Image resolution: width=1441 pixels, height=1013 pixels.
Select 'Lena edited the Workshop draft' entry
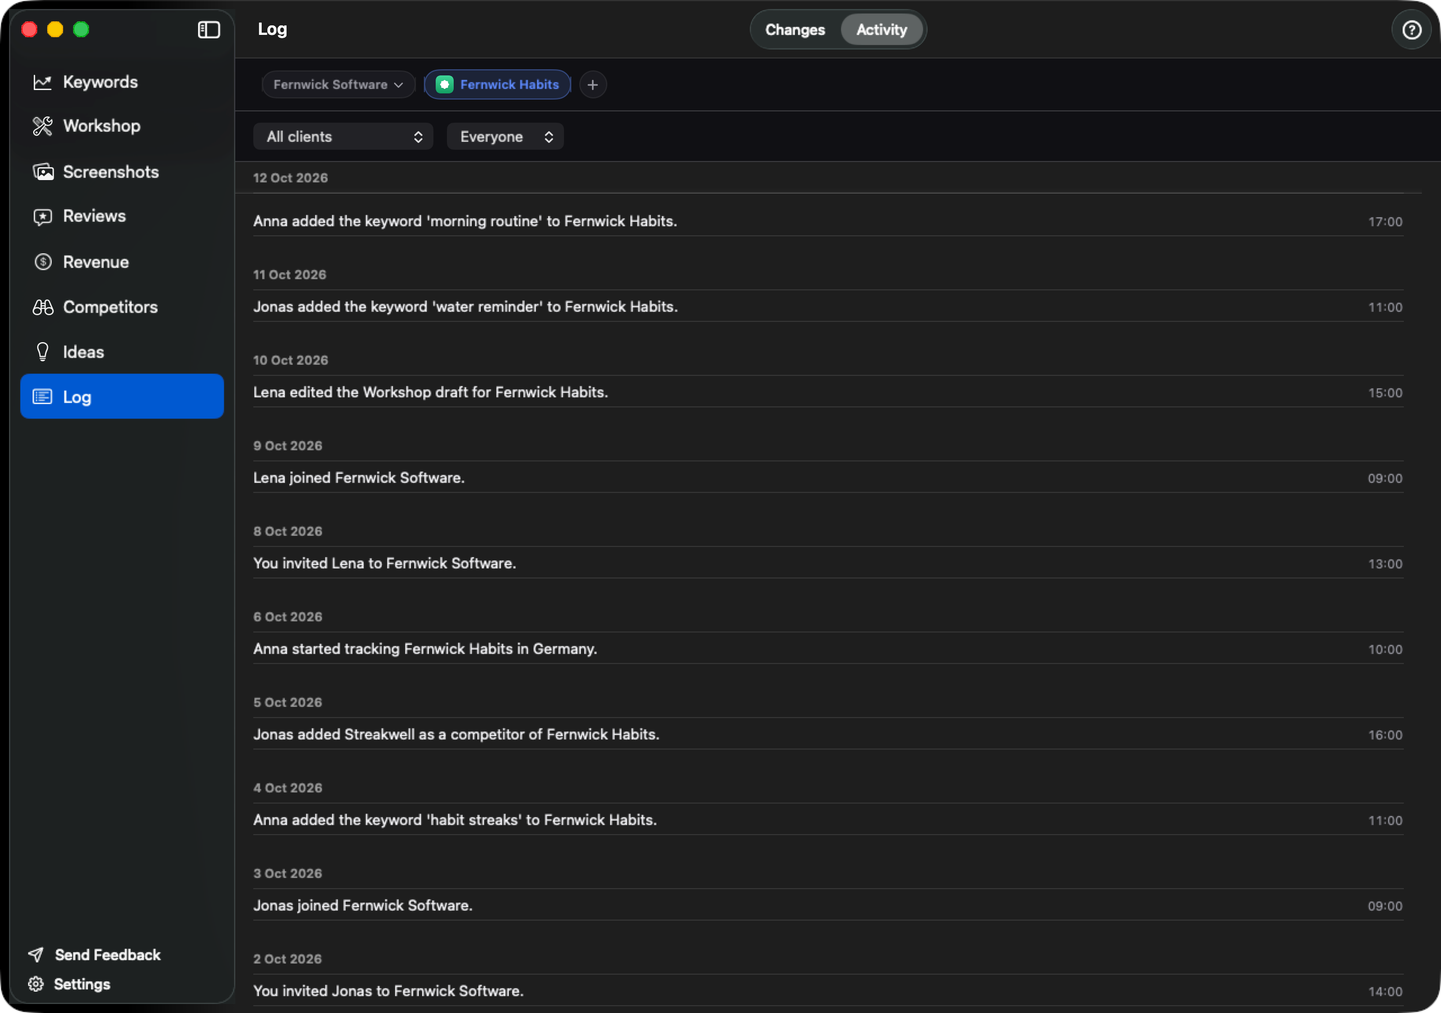point(828,392)
